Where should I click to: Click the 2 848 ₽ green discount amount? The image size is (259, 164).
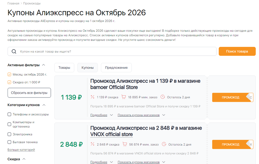pos(71,144)
